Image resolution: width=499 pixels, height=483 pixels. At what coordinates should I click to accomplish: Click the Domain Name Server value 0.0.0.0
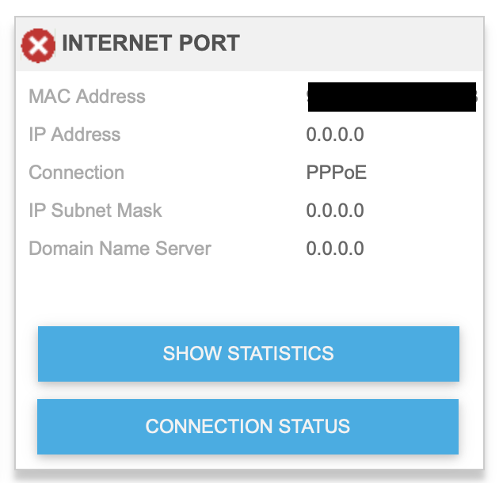click(x=335, y=249)
